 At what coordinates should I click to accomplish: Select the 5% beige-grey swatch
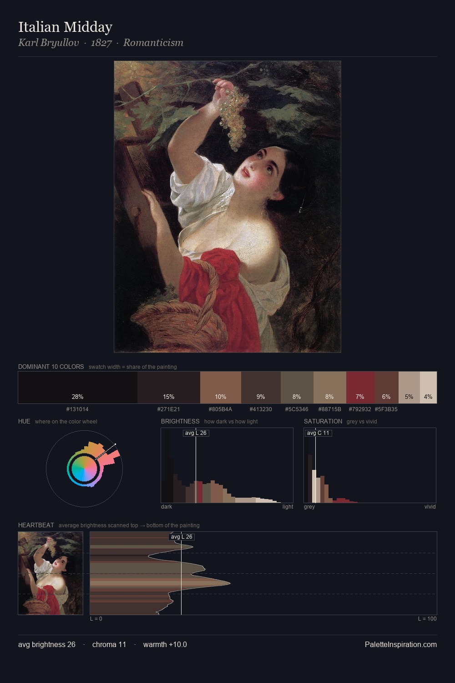[x=409, y=387]
